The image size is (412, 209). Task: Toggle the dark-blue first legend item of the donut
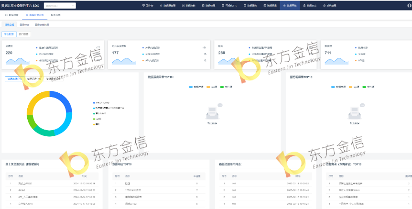[x=101, y=103]
